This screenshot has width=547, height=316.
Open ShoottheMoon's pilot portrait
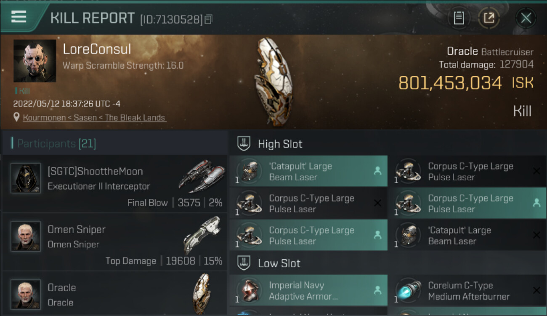[26, 179]
